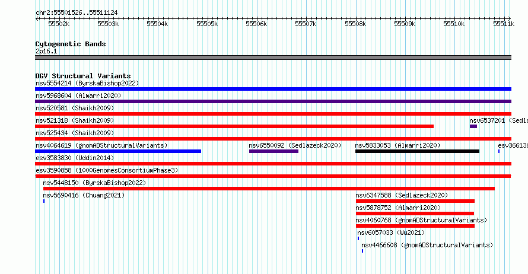The width and height of the screenshot is (528, 274).
Task: Open the nsv520581 (Shaikh2009) label
Action: [x=75, y=108]
